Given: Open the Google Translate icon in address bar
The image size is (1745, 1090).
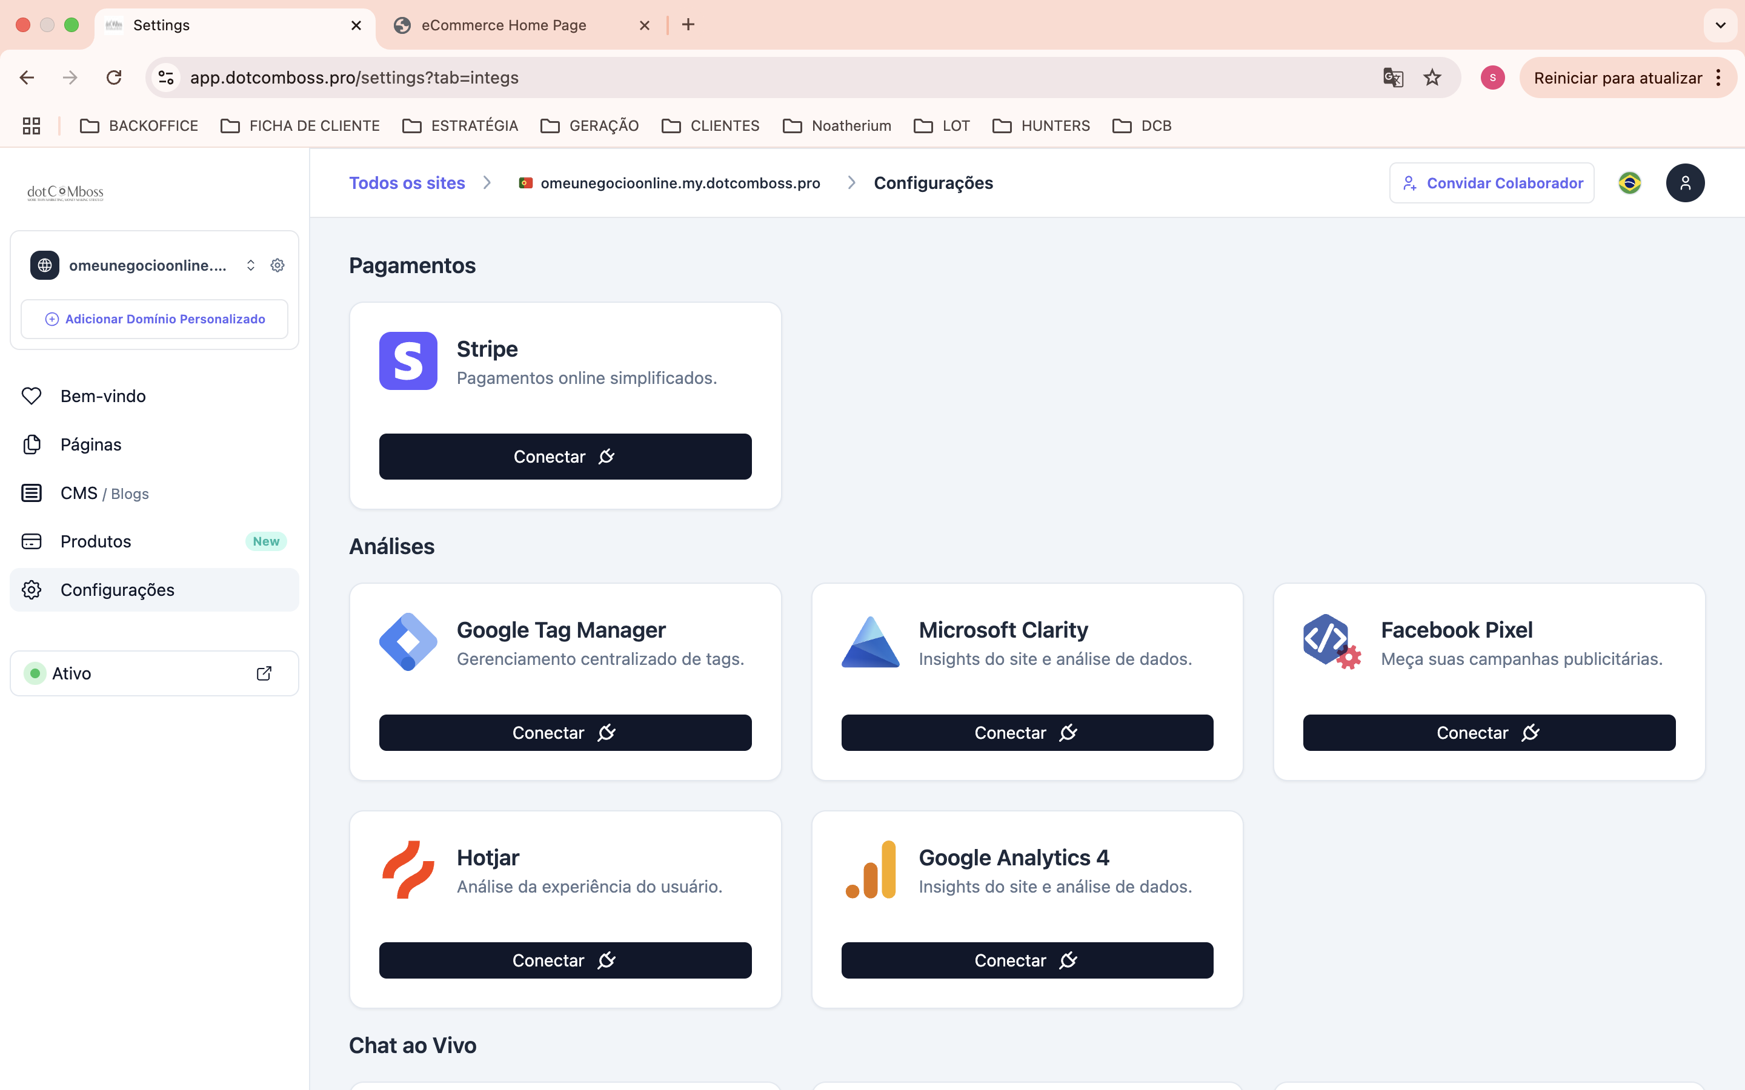Looking at the screenshot, I should (1393, 77).
